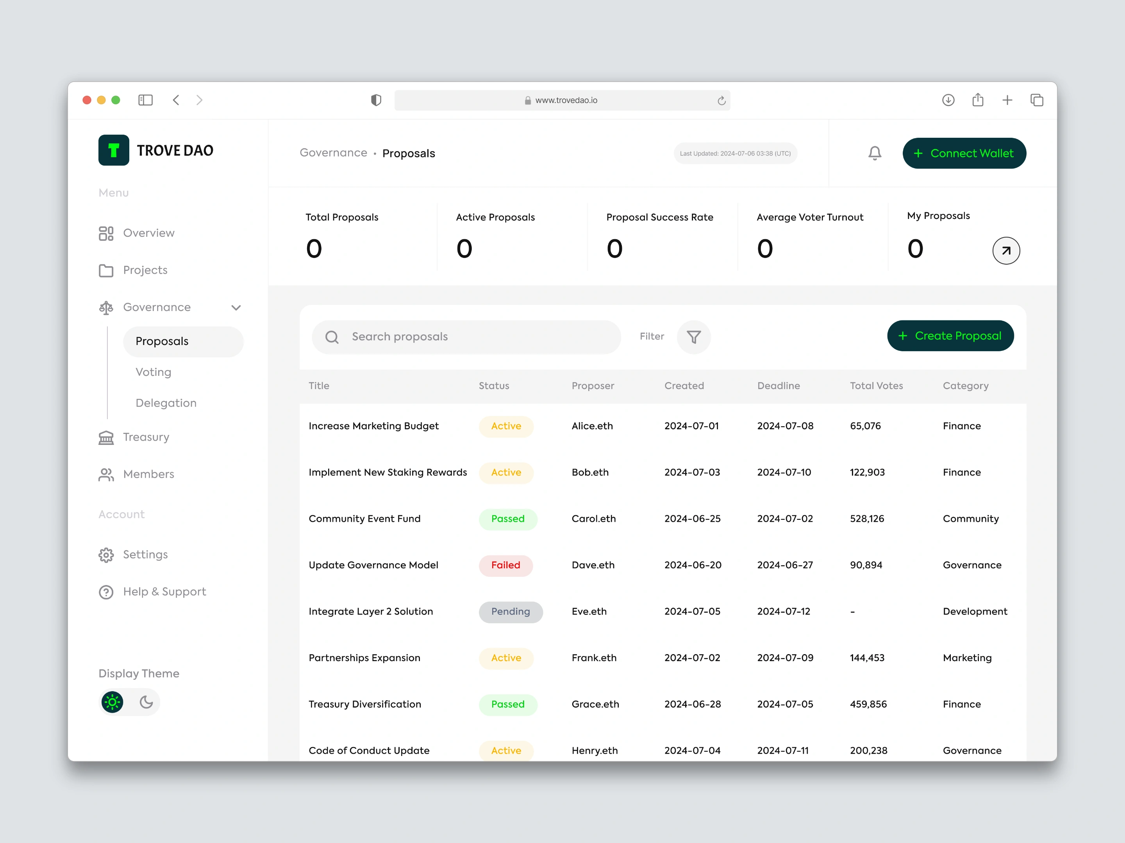The height and width of the screenshot is (843, 1125).
Task: Click the Create Proposal button
Action: click(950, 336)
